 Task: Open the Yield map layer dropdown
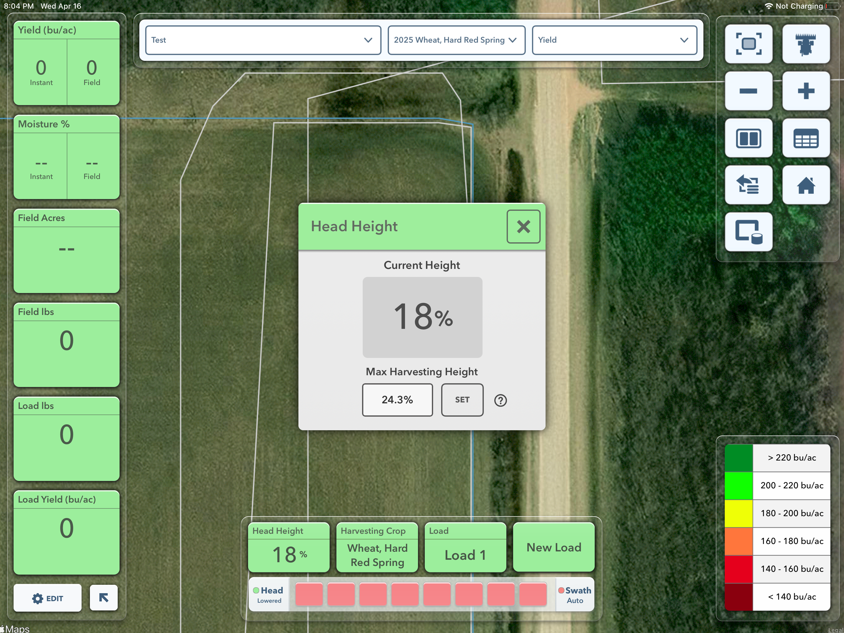click(614, 40)
